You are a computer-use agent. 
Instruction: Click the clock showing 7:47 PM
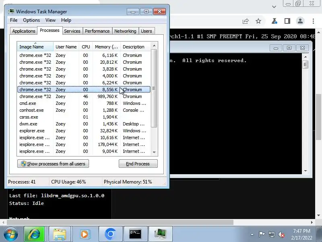tap(301, 231)
